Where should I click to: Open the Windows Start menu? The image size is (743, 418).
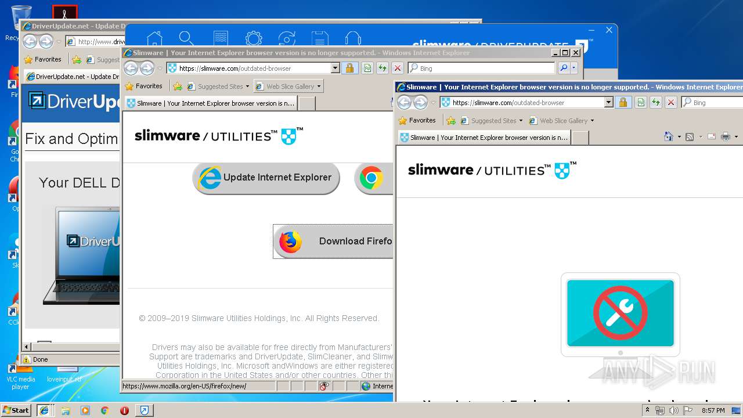(16, 410)
